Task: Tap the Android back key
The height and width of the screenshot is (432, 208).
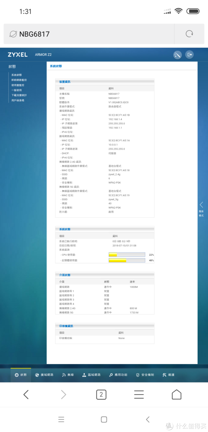Action: 148,420
